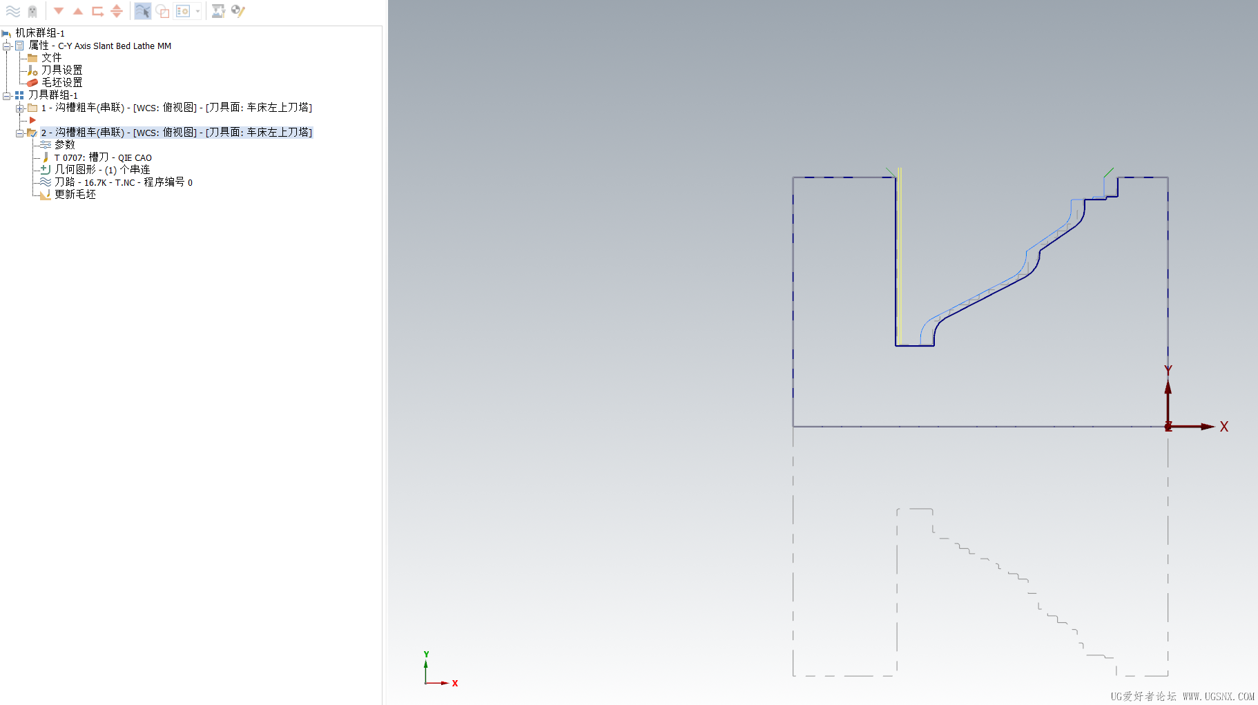Click the red double up-down arrow icon
Screen dimensions: 1258x705
(117, 11)
